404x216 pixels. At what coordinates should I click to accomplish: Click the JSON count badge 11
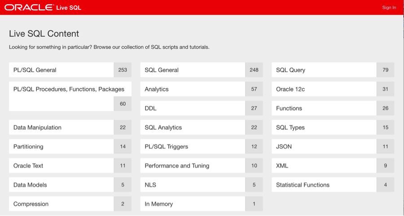coord(385,147)
